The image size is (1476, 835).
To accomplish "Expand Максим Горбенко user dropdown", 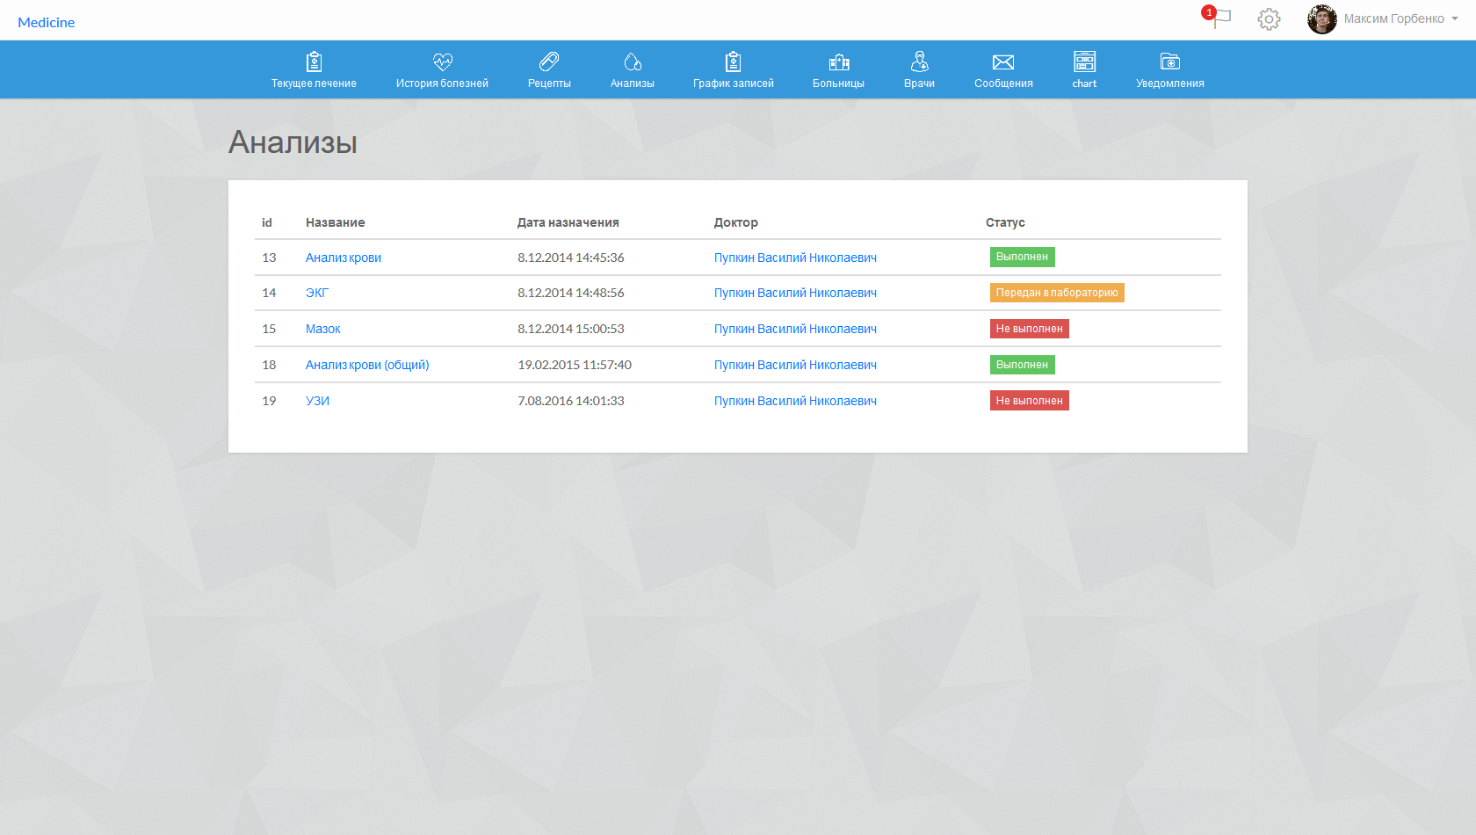I will tap(1400, 18).
